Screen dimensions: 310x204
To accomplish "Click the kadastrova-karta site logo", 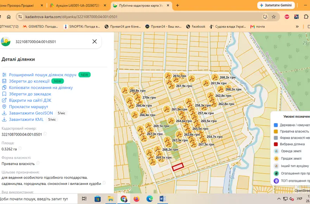I will click(x=5, y=42).
